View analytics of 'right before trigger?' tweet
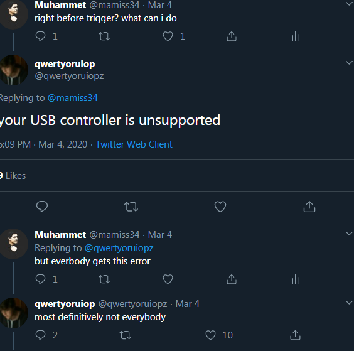354x351 pixels. click(295, 36)
